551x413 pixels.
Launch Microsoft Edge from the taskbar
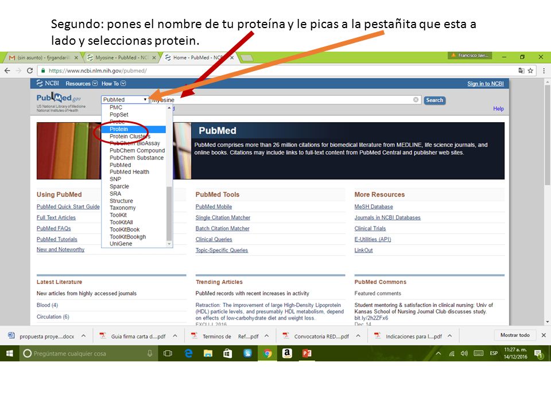pos(188,353)
